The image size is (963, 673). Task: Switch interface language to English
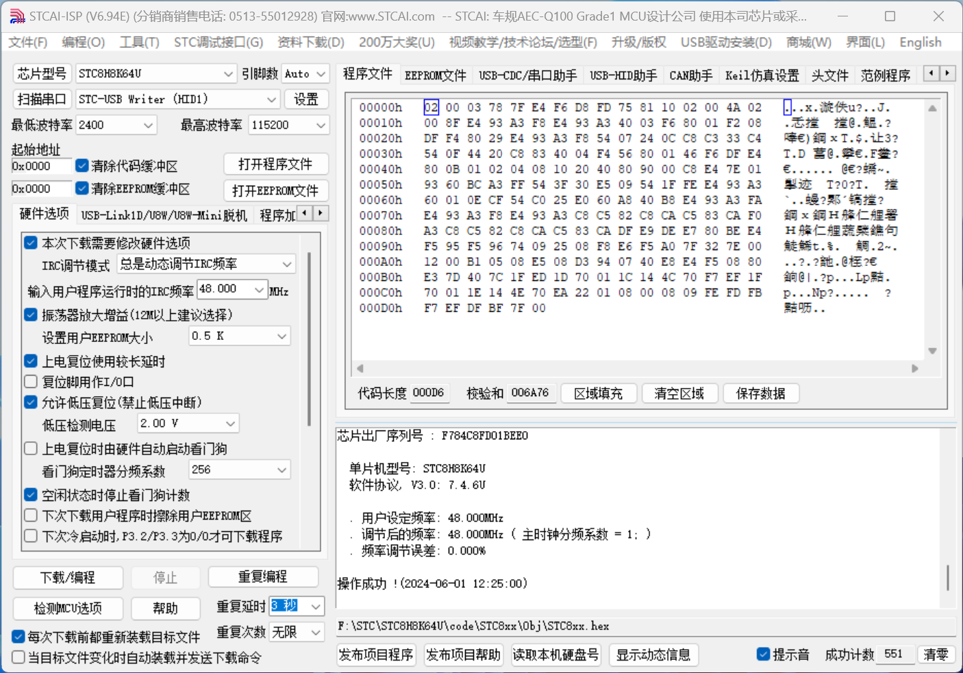pyautogui.click(x=921, y=42)
